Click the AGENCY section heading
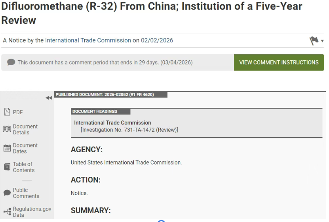Image resolution: width=329 pixels, height=222 pixels. click(87, 150)
